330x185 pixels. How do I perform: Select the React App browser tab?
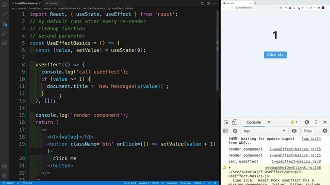[237, 3]
